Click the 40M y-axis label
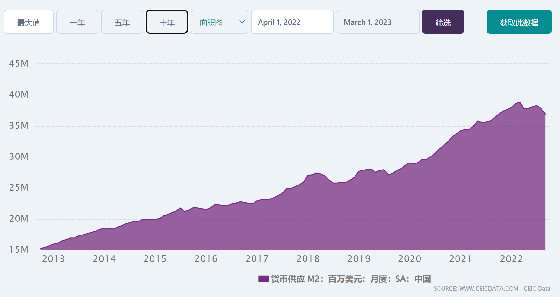The width and height of the screenshot is (560, 297). click(x=19, y=95)
